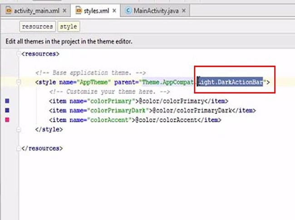Open the colorPrimary gutter color swatch
The height and width of the screenshot is (220, 295).
(7, 101)
